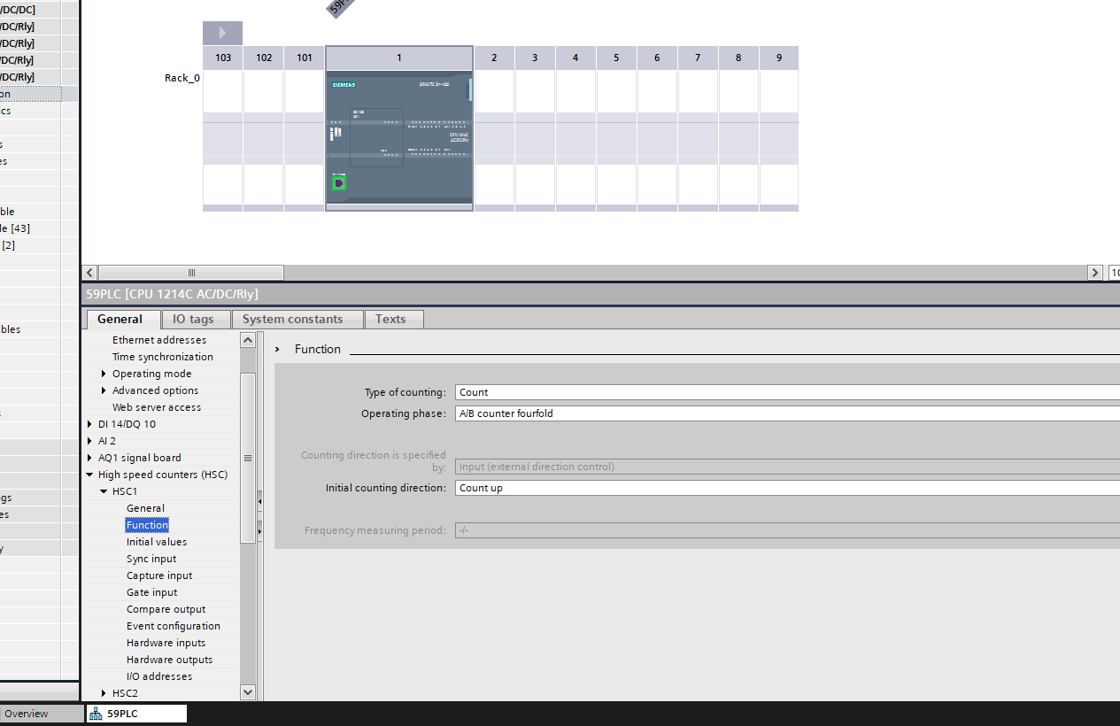Click device view scroll right arrow
Viewport: 1120px width, 726px height.
pos(1095,273)
